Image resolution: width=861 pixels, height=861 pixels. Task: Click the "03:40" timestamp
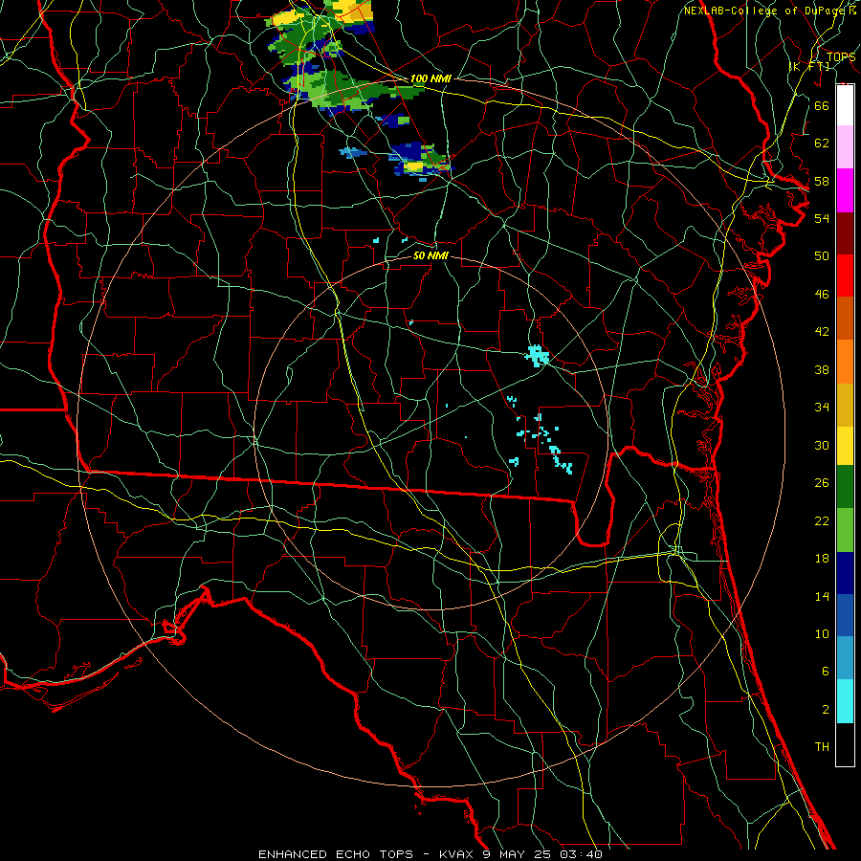point(581,854)
